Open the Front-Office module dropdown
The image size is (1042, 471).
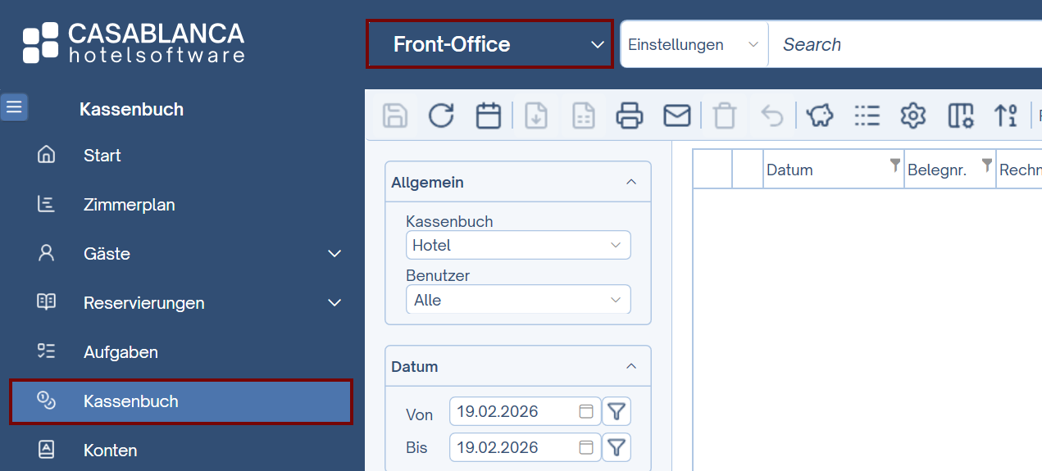pyautogui.click(x=489, y=44)
